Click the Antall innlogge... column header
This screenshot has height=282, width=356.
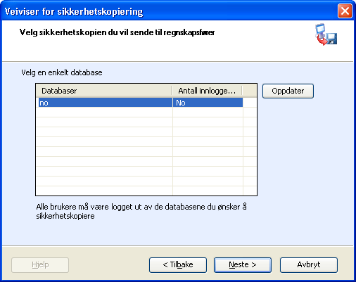click(x=207, y=91)
